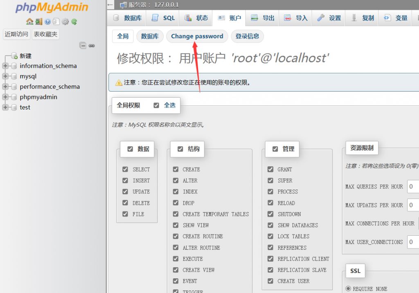Reload the navigation panel with the green refresh icon

74,22
